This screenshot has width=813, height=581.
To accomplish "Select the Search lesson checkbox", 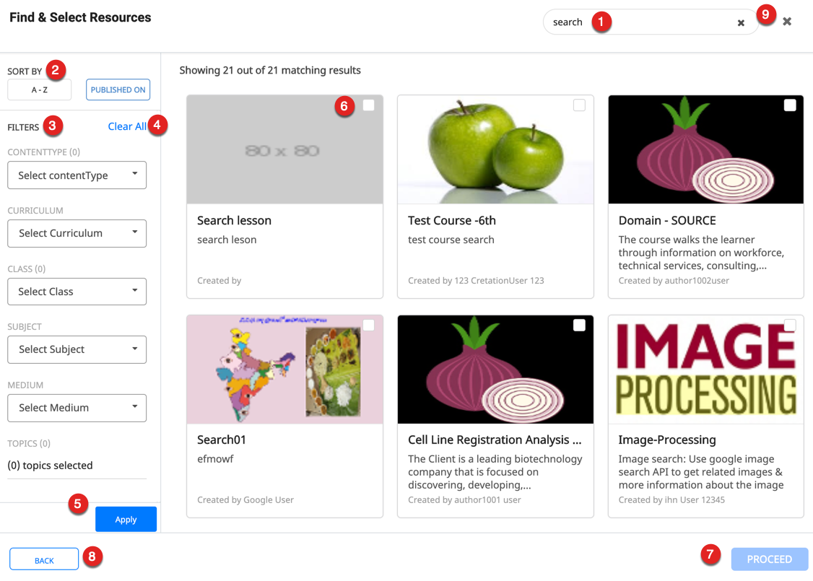I will [x=368, y=105].
